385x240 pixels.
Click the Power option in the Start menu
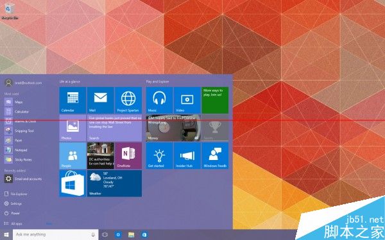pos(12,213)
